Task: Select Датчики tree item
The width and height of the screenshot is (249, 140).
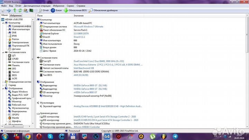Action: (14, 49)
